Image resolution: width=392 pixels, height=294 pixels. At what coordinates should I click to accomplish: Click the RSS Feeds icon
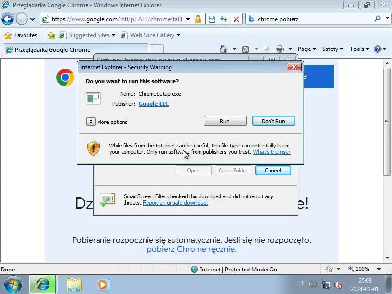tap(245, 49)
